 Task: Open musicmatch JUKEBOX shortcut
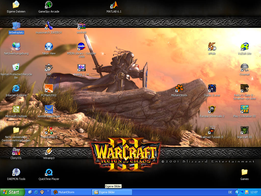[x=49, y=26]
